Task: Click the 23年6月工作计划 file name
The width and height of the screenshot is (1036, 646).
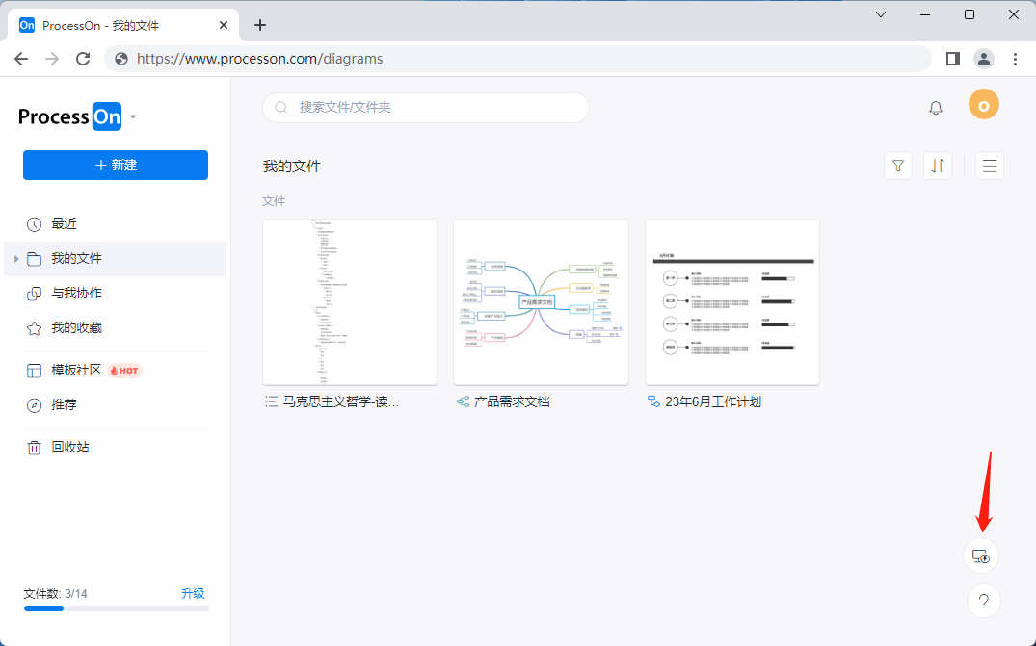Action: (x=713, y=401)
